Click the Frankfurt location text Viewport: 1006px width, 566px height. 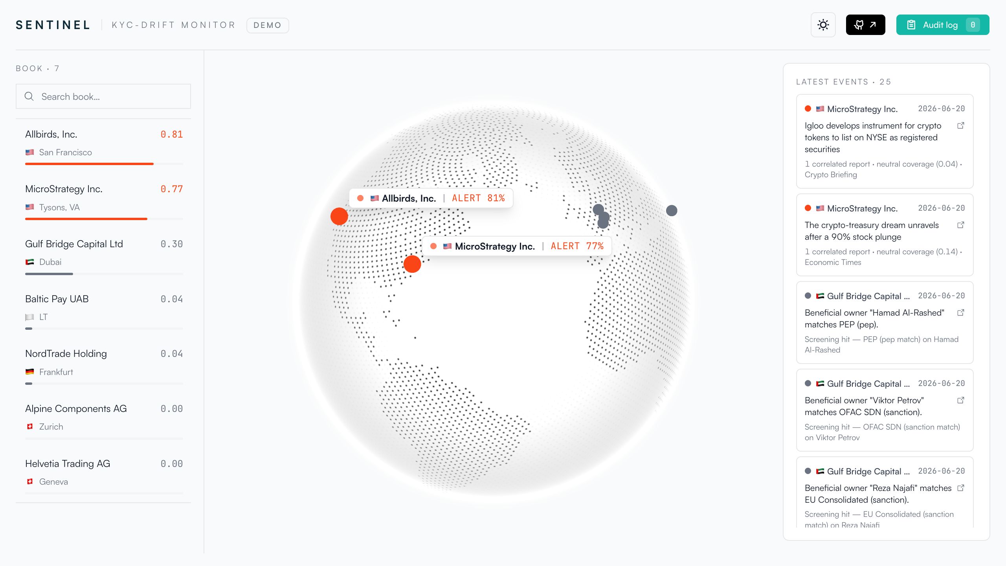coord(56,372)
